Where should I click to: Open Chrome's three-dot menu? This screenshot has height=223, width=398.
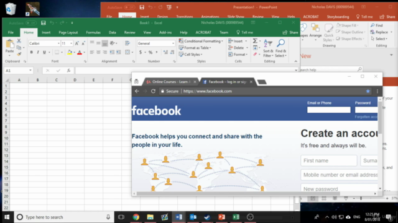coord(377,91)
